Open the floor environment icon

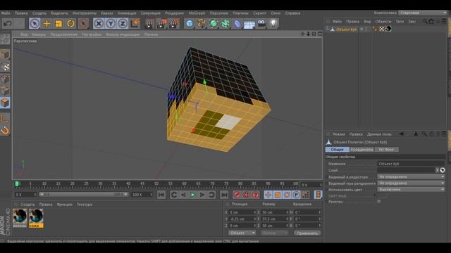point(249,24)
